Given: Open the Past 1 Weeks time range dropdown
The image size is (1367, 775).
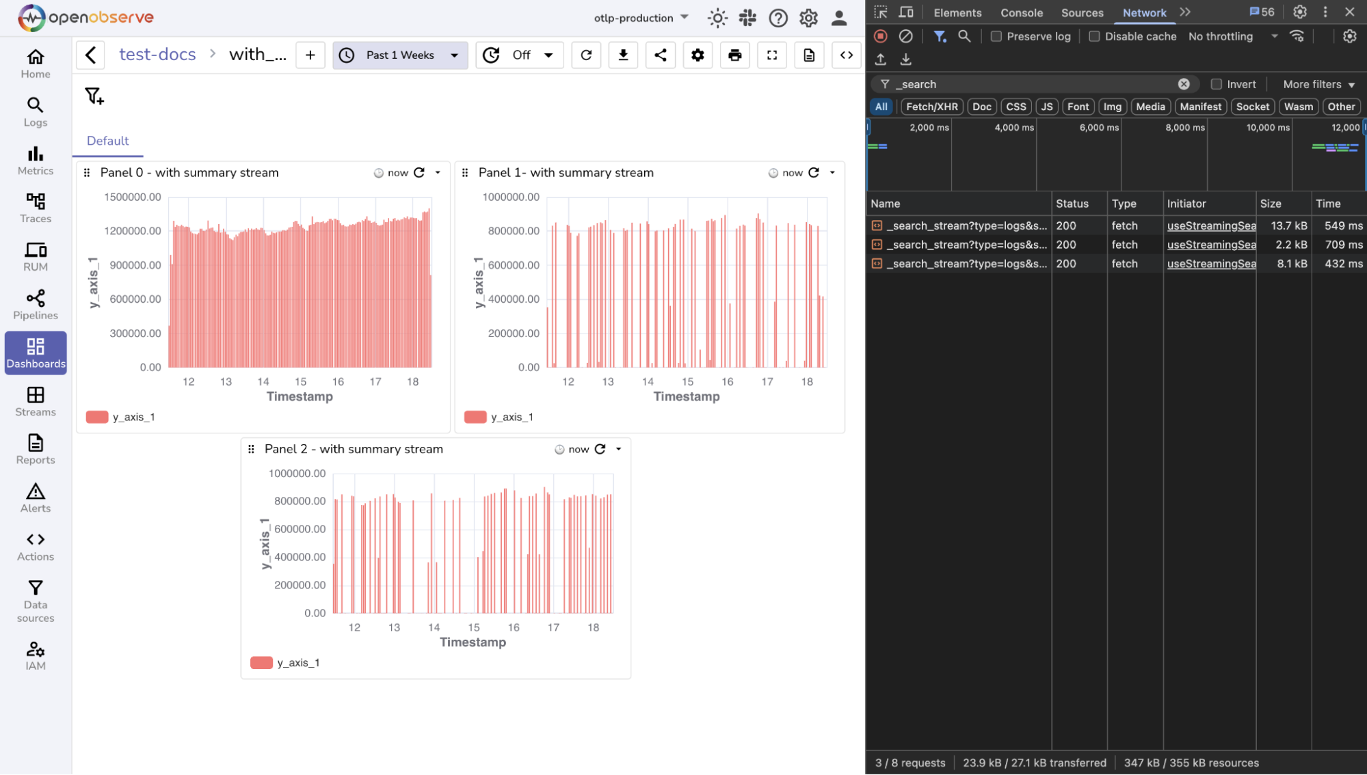Looking at the screenshot, I should (x=400, y=55).
